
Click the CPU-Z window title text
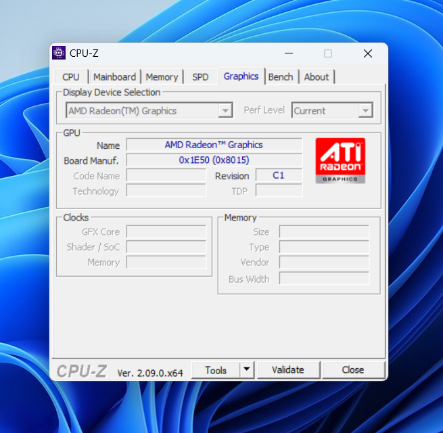(x=84, y=53)
